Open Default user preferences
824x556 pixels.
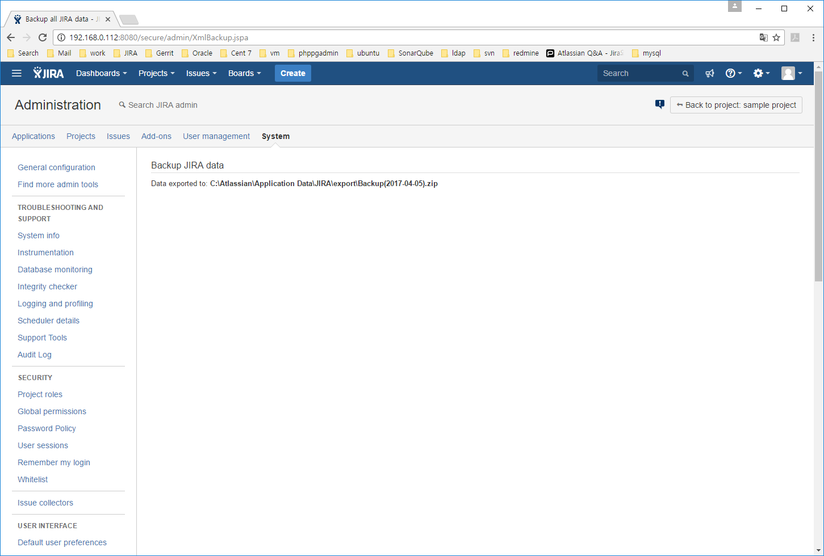pos(62,542)
